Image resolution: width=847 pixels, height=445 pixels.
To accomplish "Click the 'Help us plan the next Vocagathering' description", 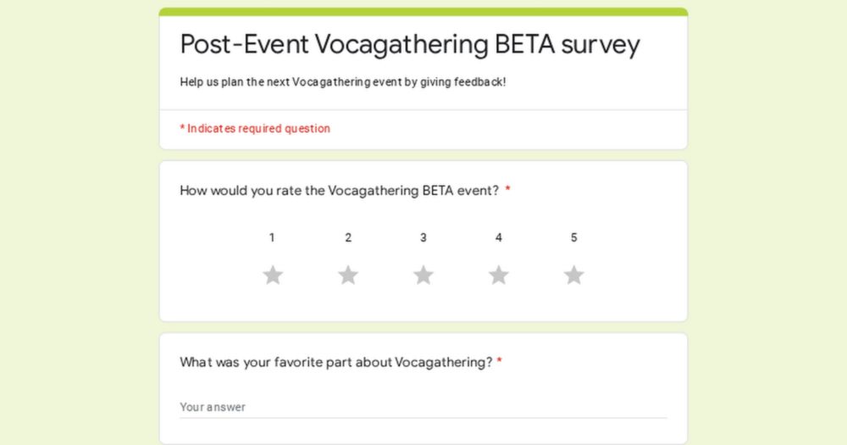I will pyautogui.click(x=342, y=82).
